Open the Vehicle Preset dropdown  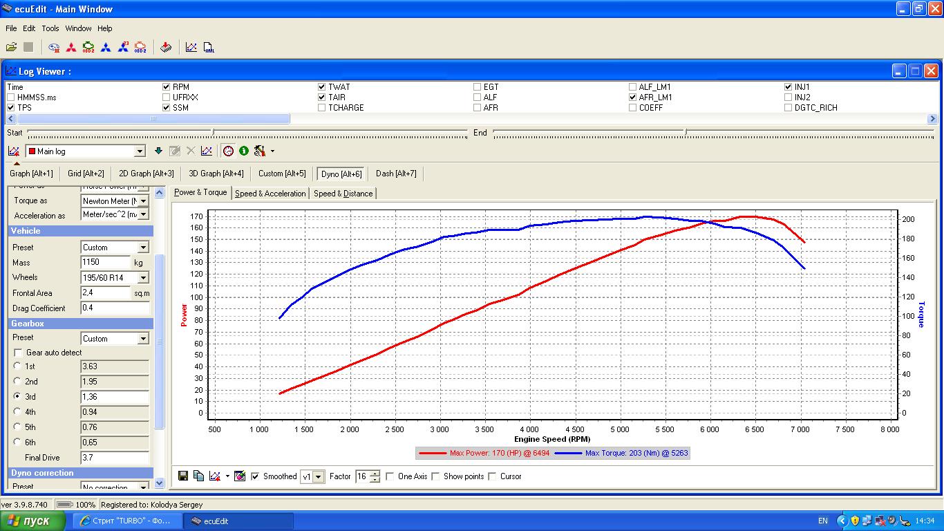pyautogui.click(x=143, y=248)
